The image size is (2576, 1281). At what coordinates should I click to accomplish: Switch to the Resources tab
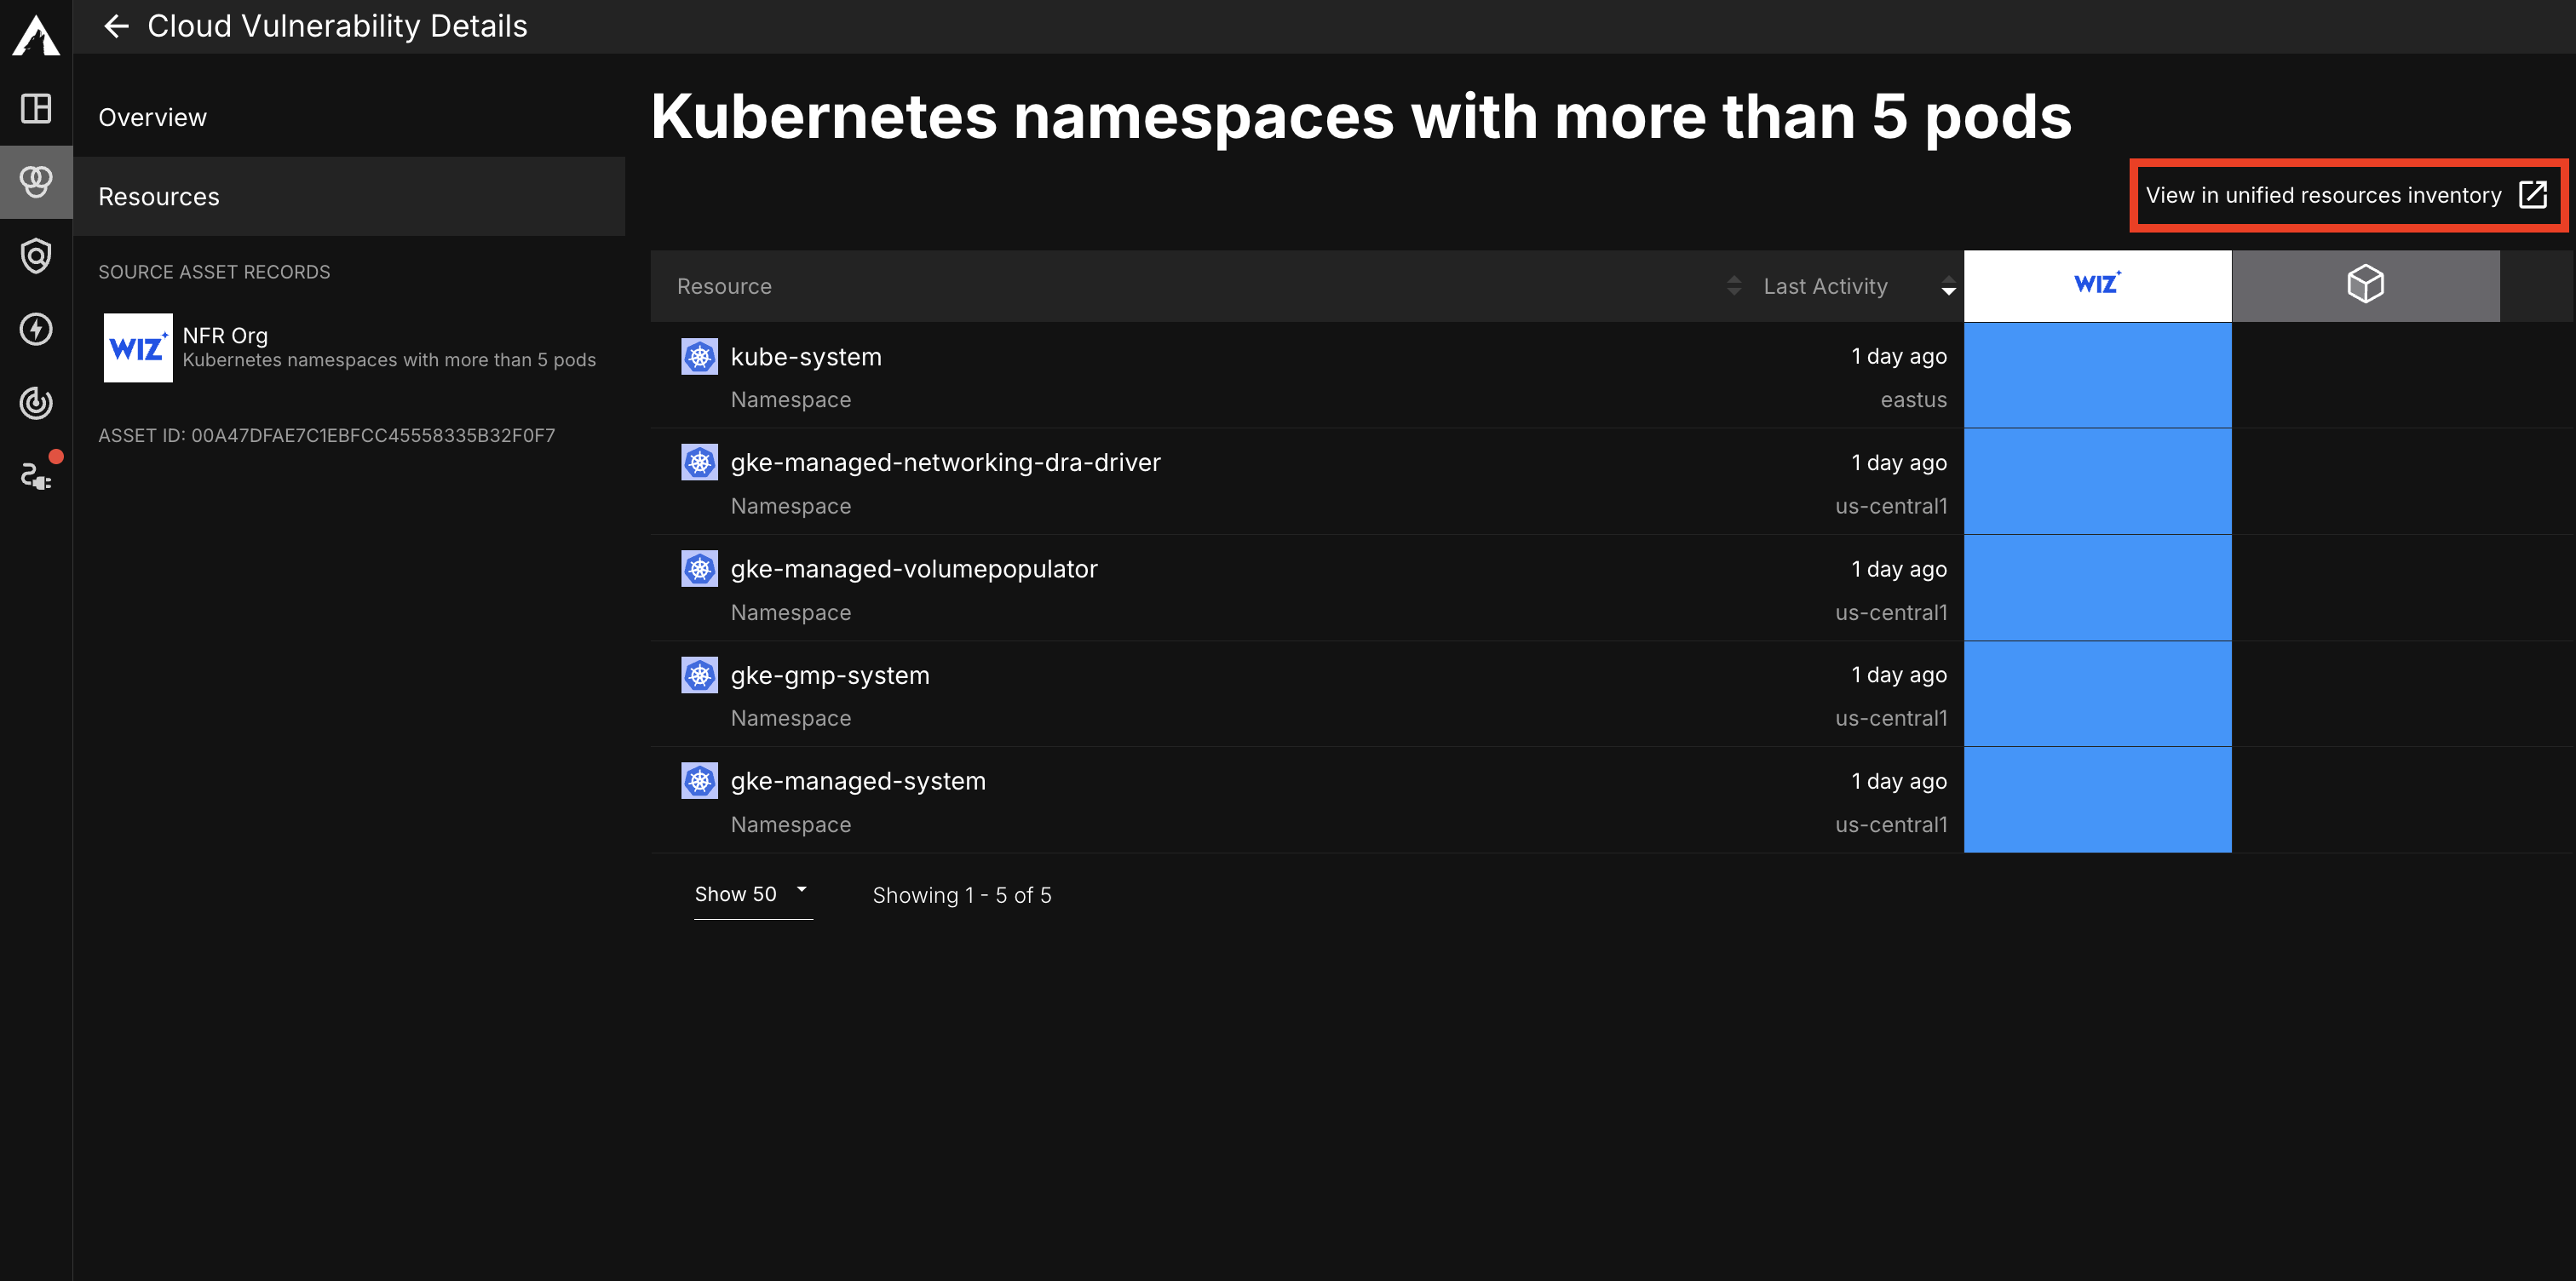coord(349,196)
